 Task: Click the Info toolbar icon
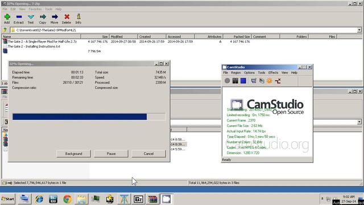click(x=78, y=19)
